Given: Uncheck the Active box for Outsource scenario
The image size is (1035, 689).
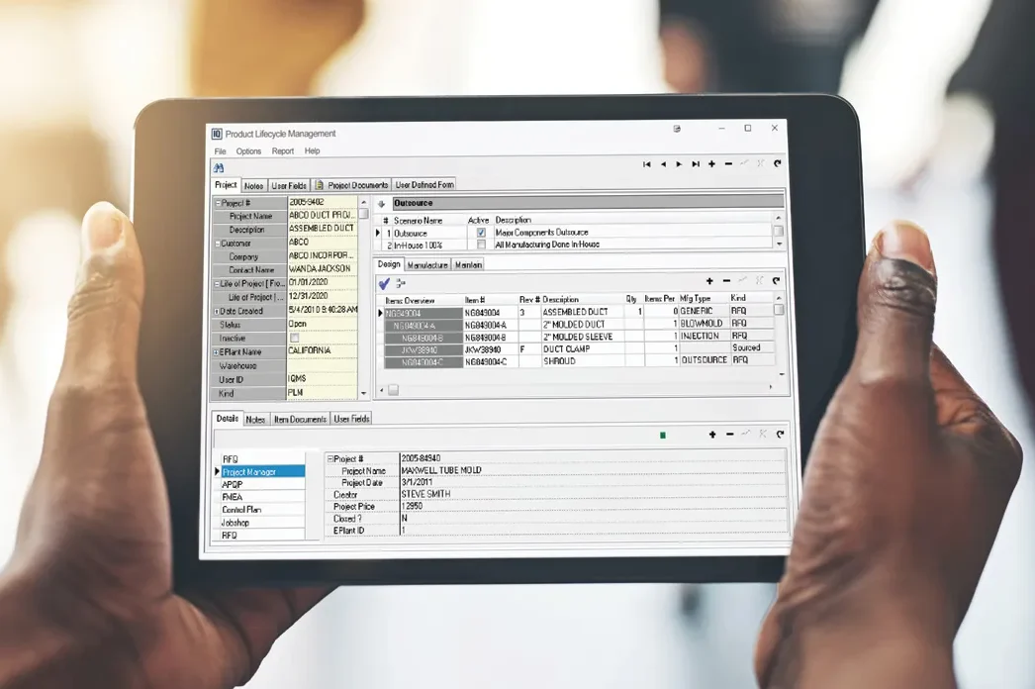Looking at the screenshot, I should tap(481, 233).
